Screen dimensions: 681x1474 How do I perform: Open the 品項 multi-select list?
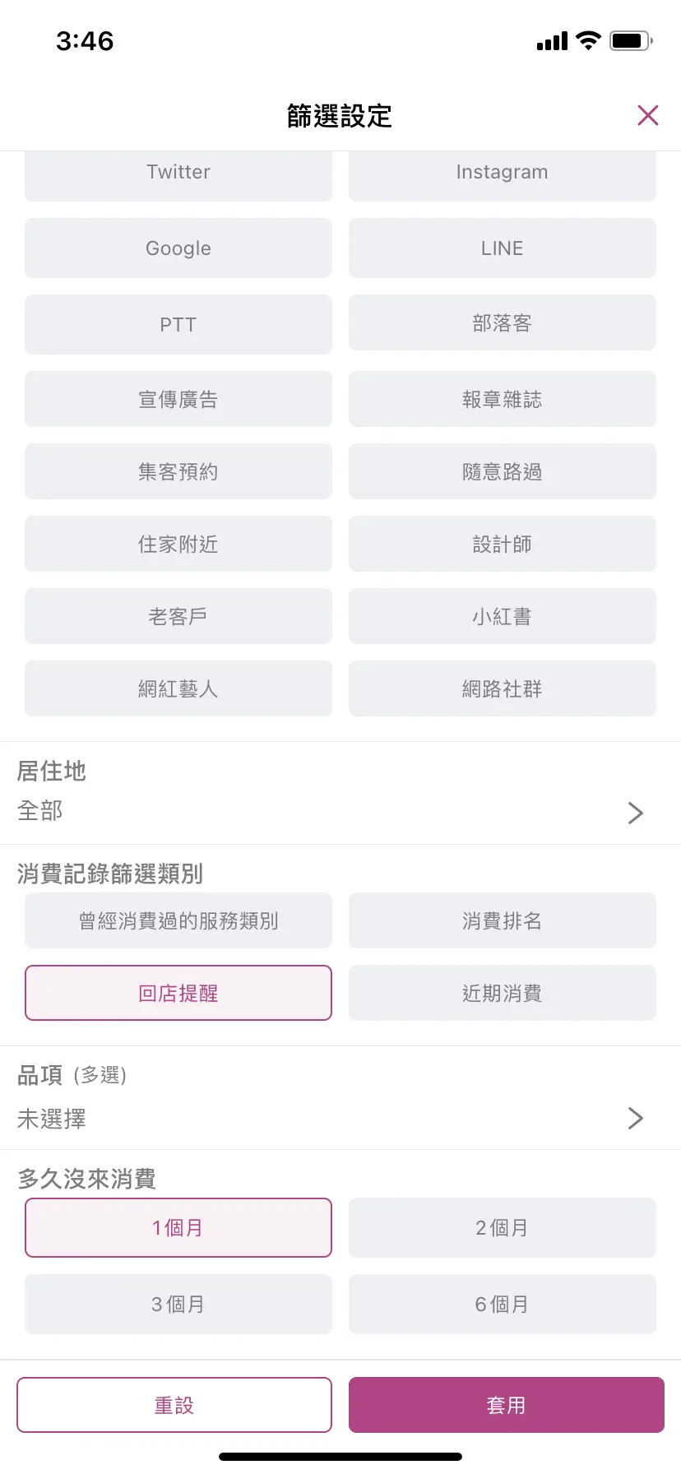pos(635,1118)
